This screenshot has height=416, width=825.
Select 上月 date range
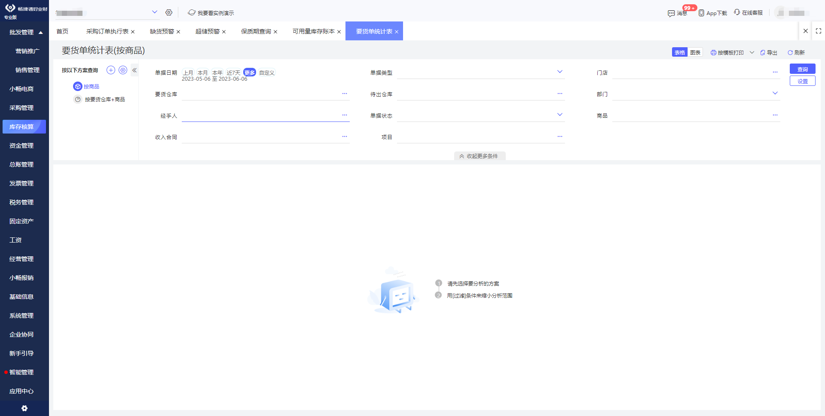click(x=188, y=73)
